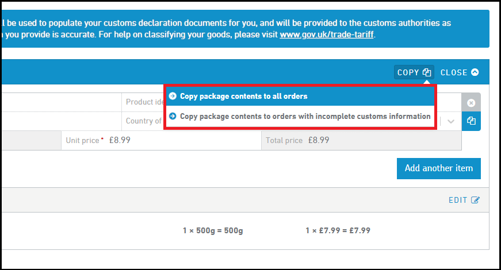Click the Country of origin field label

[x=144, y=121]
